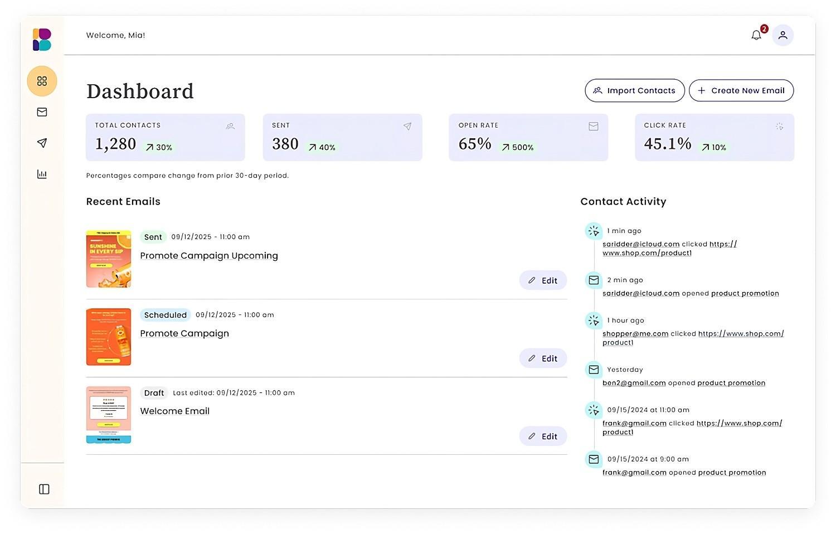The width and height of the screenshot is (836, 534).
Task: Open the Welcome Email title link
Action: (x=175, y=411)
